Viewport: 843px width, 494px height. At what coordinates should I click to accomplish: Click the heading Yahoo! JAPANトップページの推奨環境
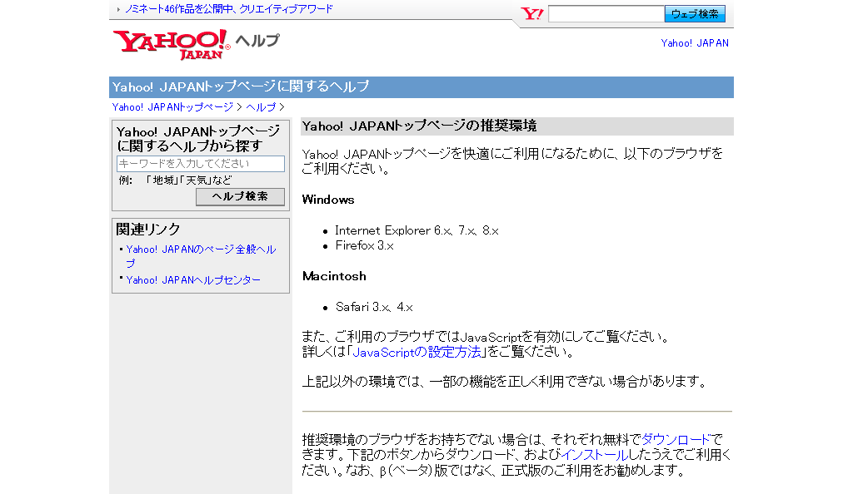click(419, 126)
